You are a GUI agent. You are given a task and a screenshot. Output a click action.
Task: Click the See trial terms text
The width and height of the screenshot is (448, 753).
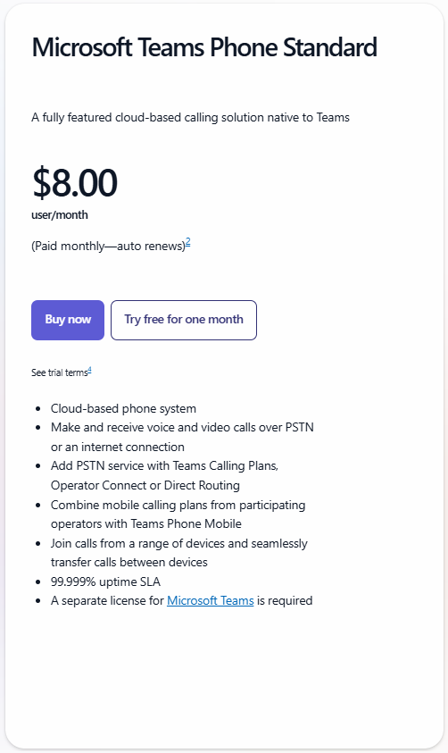click(x=60, y=372)
